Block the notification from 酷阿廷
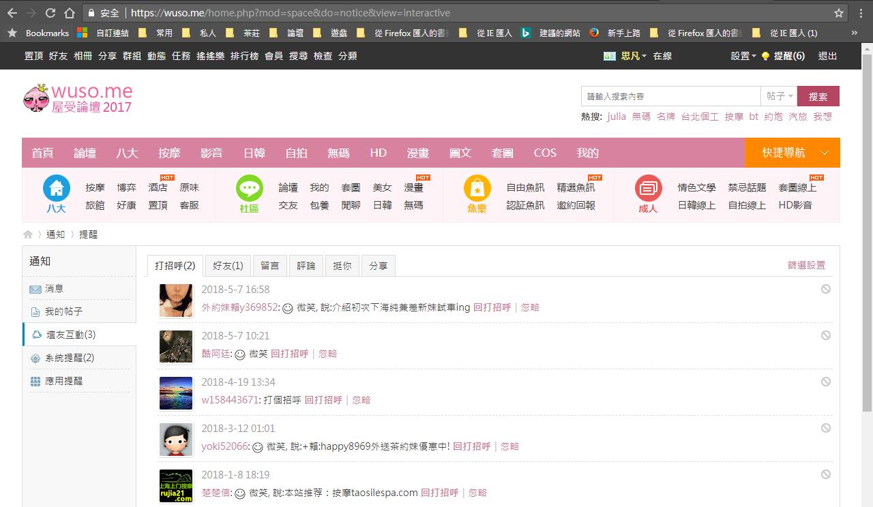Screen dimensions: 873x507 pyautogui.click(x=825, y=335)
